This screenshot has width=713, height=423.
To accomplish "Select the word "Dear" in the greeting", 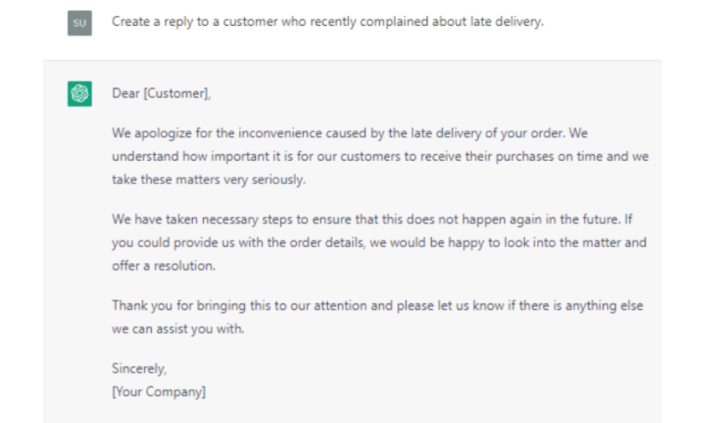I will tap(126, 94).
